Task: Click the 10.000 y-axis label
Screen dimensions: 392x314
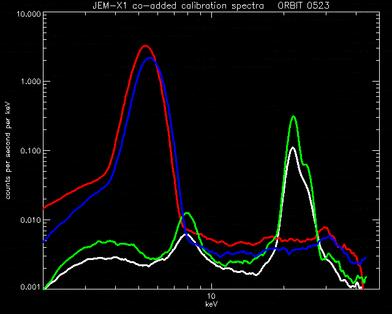Action: pyautogui.click(x=28, y=13)
